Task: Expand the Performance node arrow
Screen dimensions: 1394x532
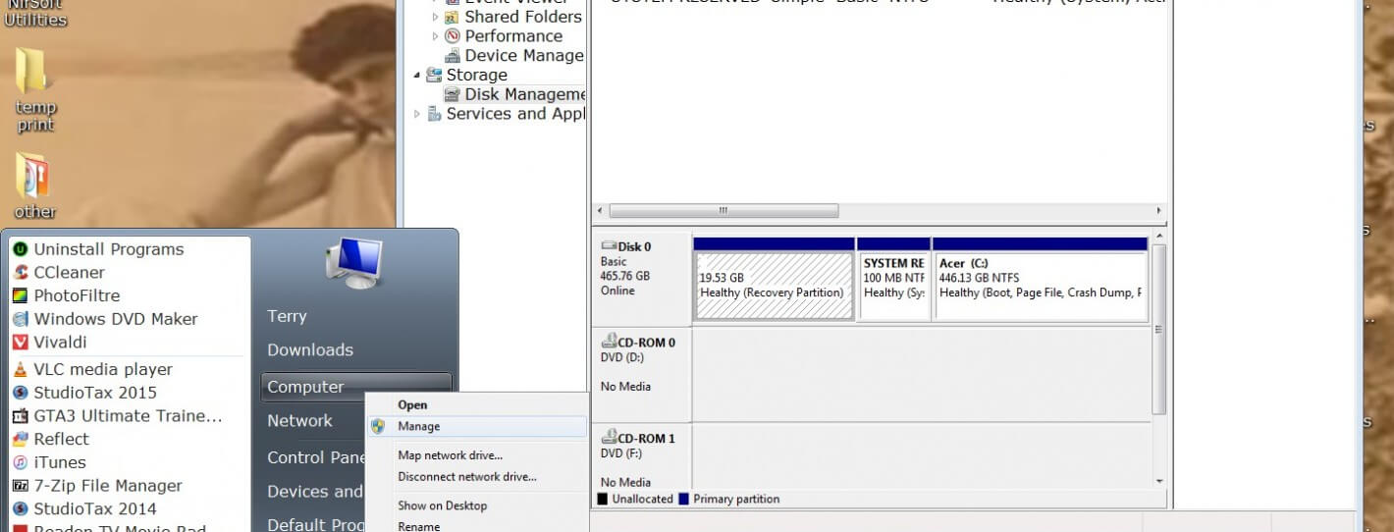Action: 436,36
